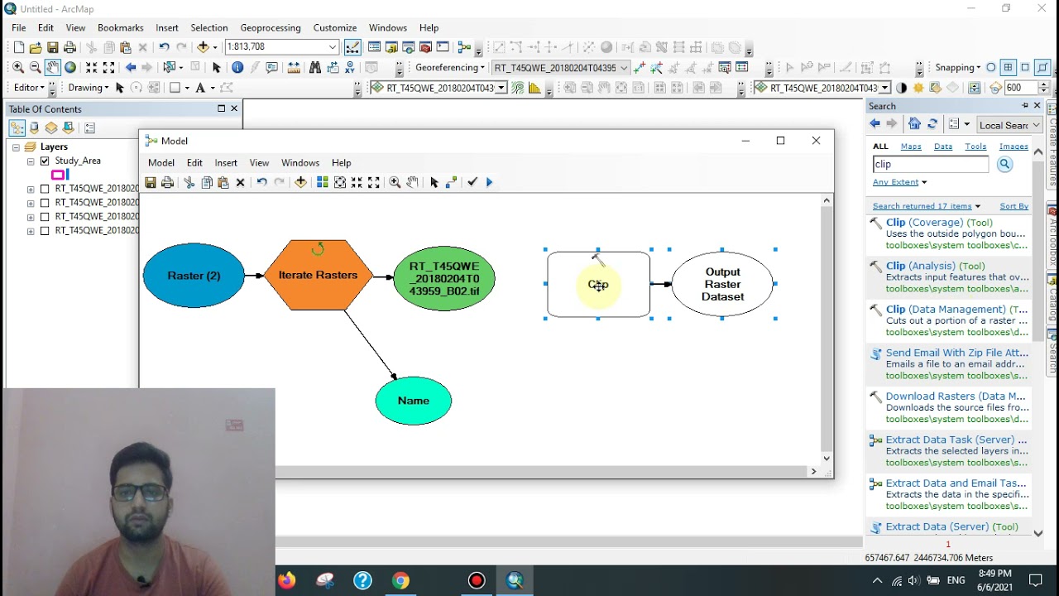Click the Pan hand tool in Model toolbar
The width and height of the screenshot is (1059, 596).
click(412, 182)
